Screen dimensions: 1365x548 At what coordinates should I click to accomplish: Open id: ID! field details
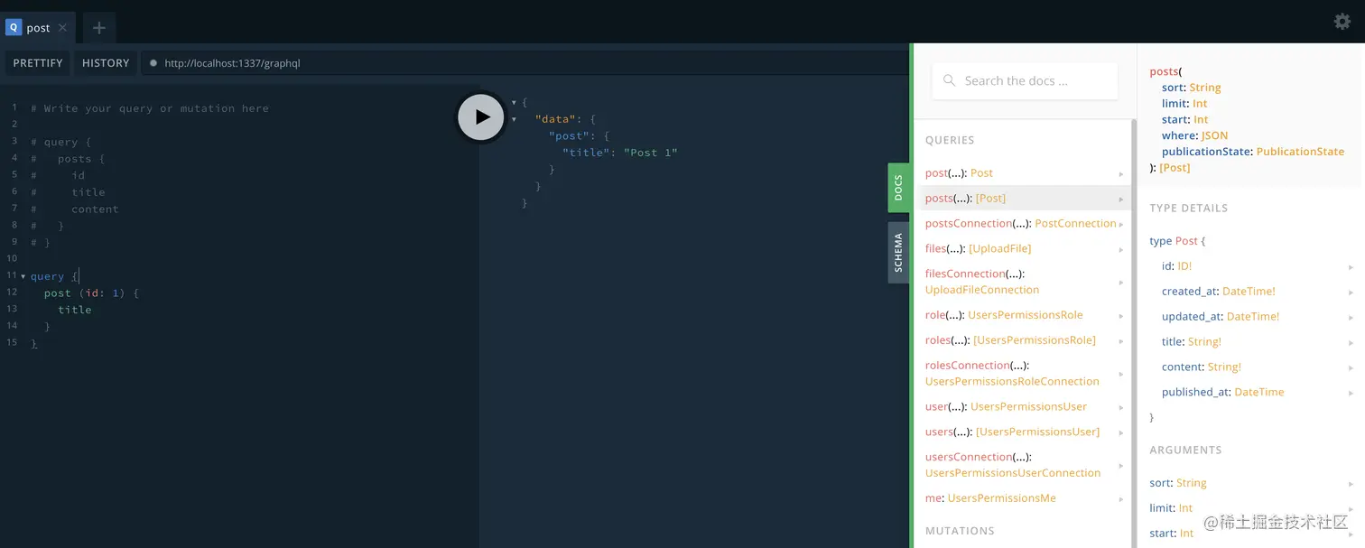pyautogui.click(x=1251, y=266)
